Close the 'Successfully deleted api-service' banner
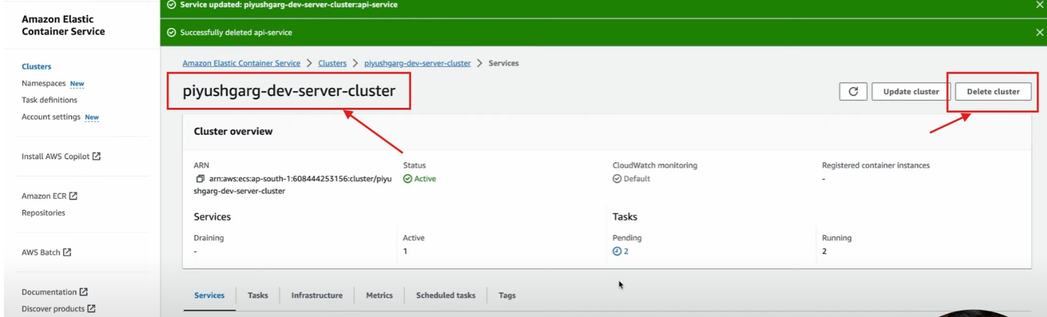The width and height of the screenshot is (1047, 317). (x=1039, y=32)
